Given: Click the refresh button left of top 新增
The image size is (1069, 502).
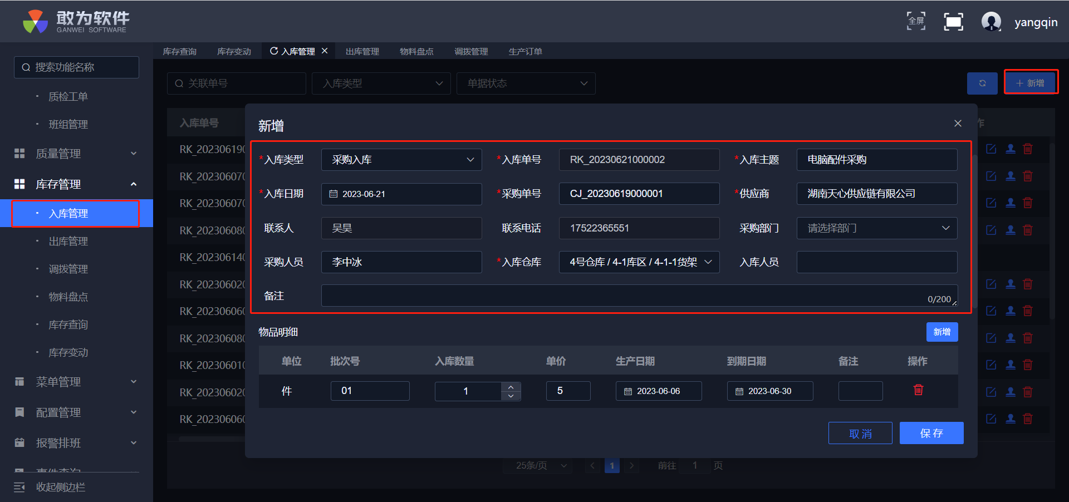Looking at the screenshot, I should [982, 83].
